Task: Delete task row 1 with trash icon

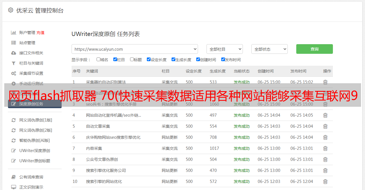Action: point(325,82)
